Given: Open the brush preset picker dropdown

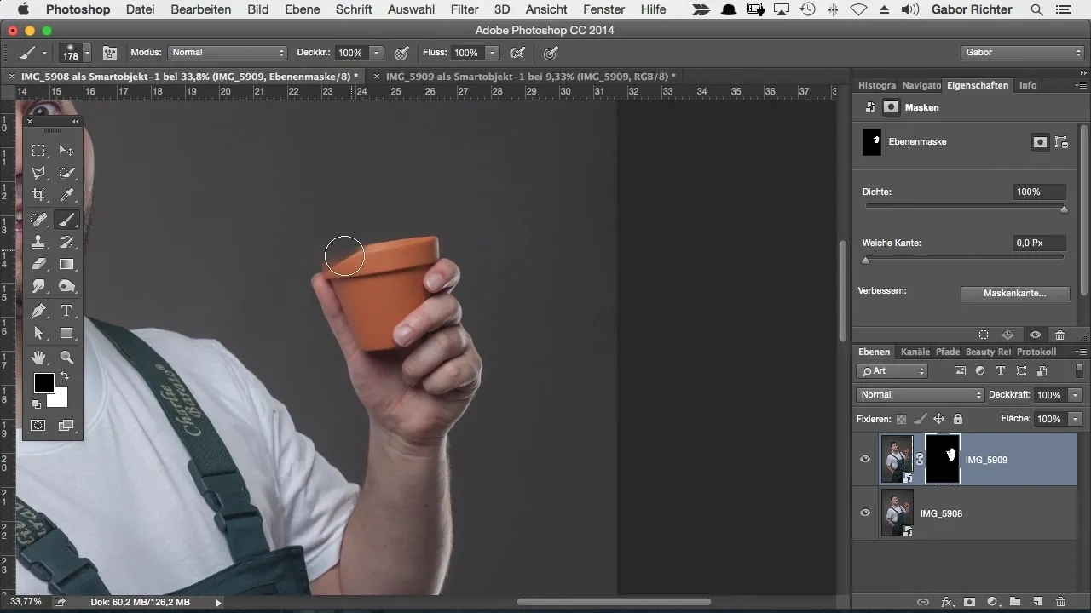Looking at the screenshot, I should (86, 53).
